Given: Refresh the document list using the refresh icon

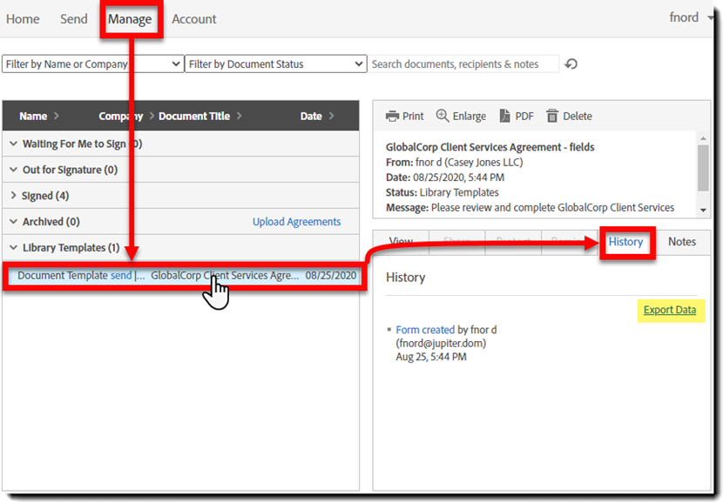Looking at the screenshot, I should tap(571, 64).
